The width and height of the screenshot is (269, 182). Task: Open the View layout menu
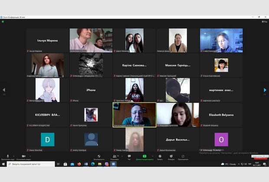click(264, 22)
